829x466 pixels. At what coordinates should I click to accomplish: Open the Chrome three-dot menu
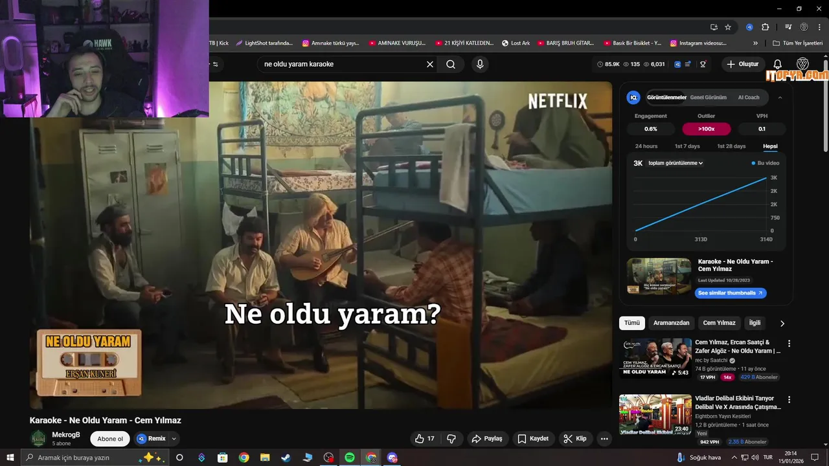coord(819,27)
